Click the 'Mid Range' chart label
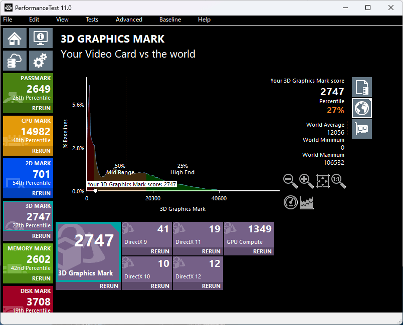The width and height of the screenshot is (403, 325). [x=120, y=172]
